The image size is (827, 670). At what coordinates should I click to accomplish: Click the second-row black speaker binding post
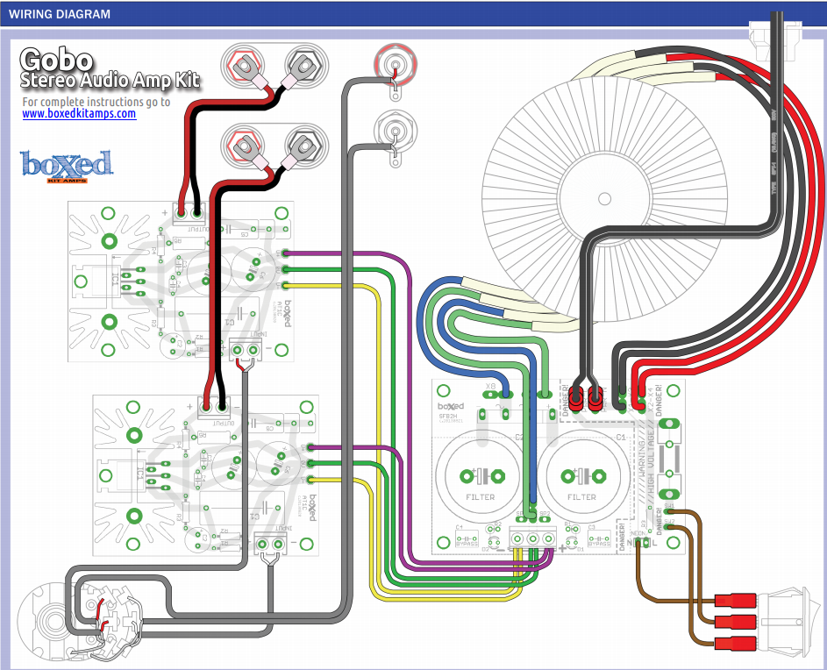[x=303, y=145]
